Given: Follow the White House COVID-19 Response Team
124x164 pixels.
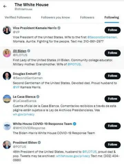Looking at the screenshot, I should point(113,126).
